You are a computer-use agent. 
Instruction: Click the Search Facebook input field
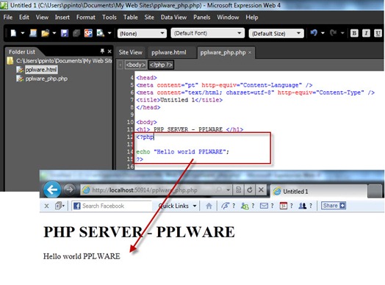point(112,206)
